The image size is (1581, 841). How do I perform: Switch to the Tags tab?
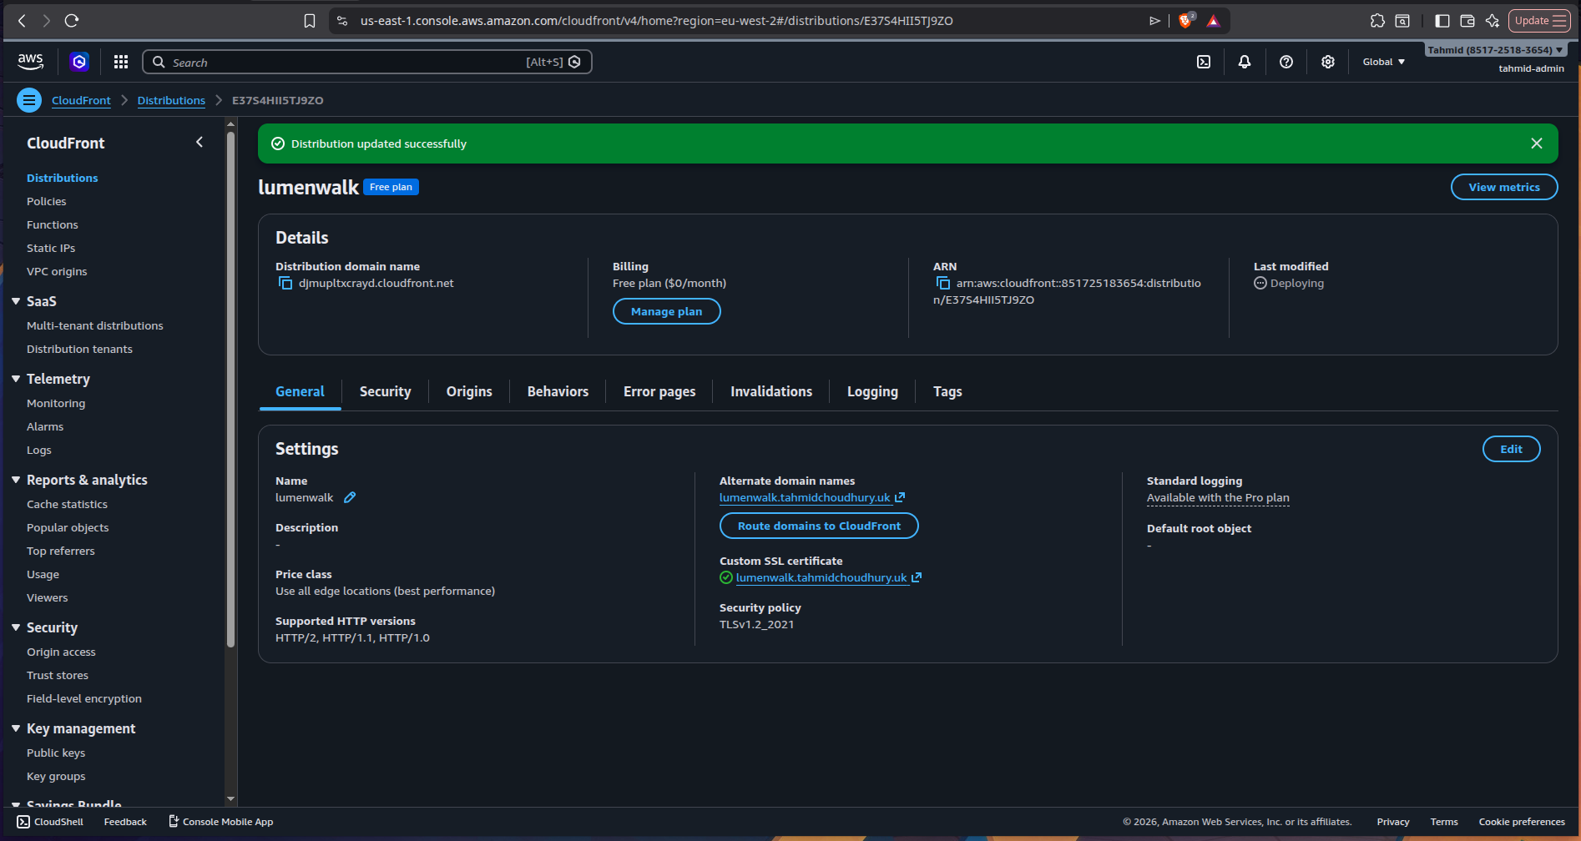[x=947, y=392]
